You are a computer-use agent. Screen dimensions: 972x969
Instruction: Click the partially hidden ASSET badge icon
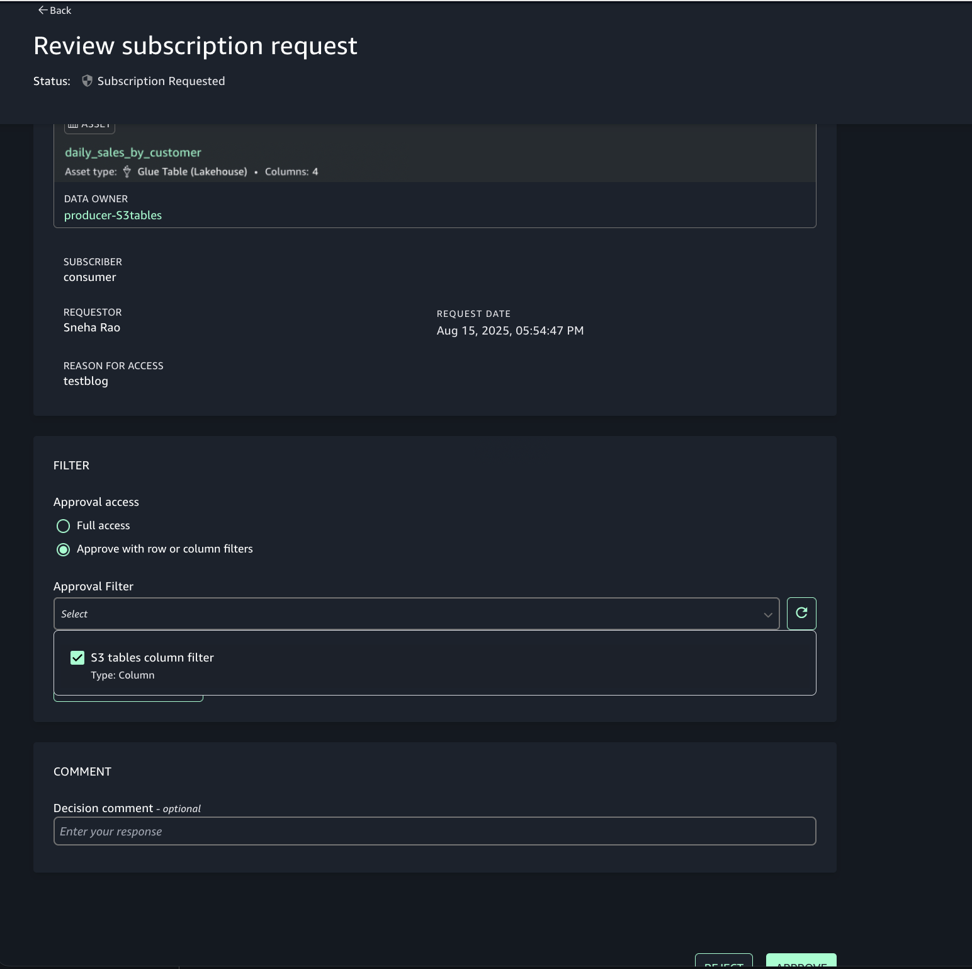coord(74,126)
